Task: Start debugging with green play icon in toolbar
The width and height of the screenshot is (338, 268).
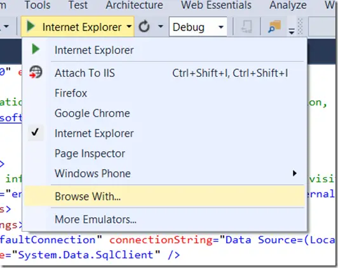Action: pyautogui.click(x=30, y=26)
